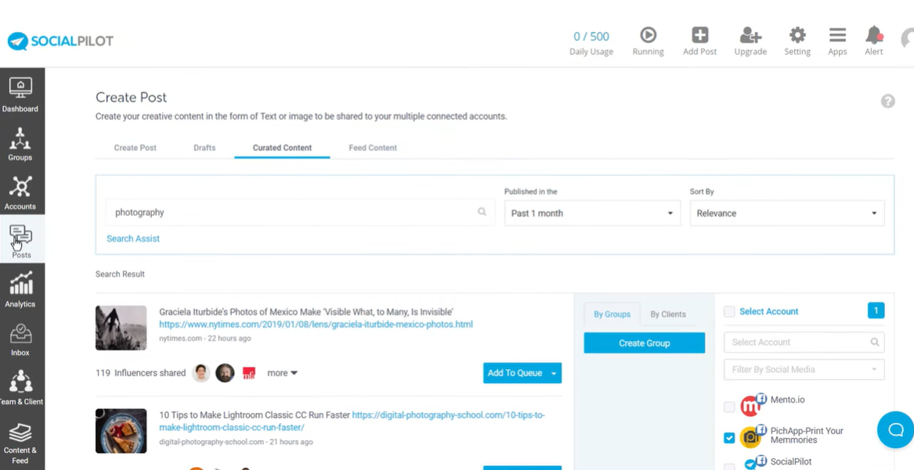The image size is (914, 470).
Task: Click Add To Queue for Iturbide article
Action: coord(515,373)
